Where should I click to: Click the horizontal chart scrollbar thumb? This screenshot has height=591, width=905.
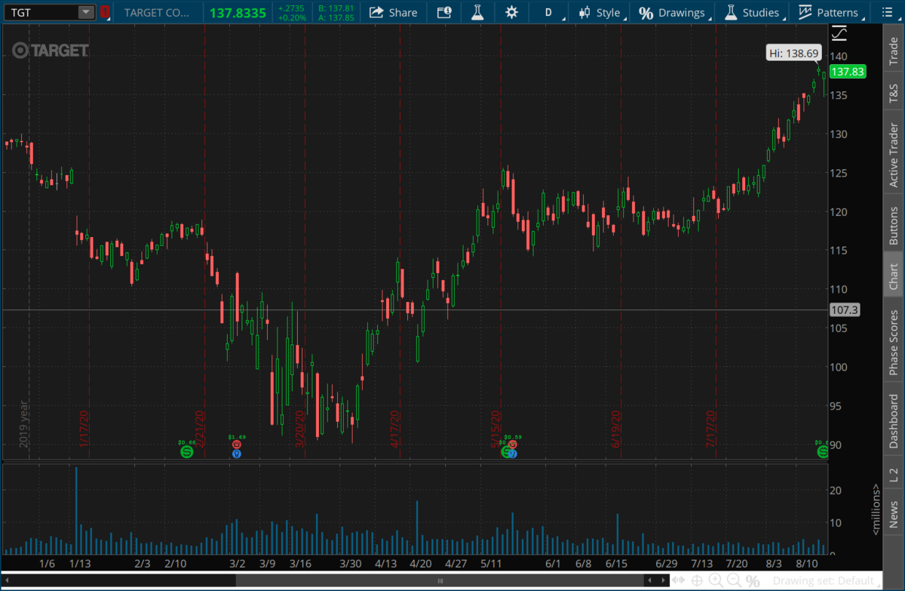click(x=441, y=580)
